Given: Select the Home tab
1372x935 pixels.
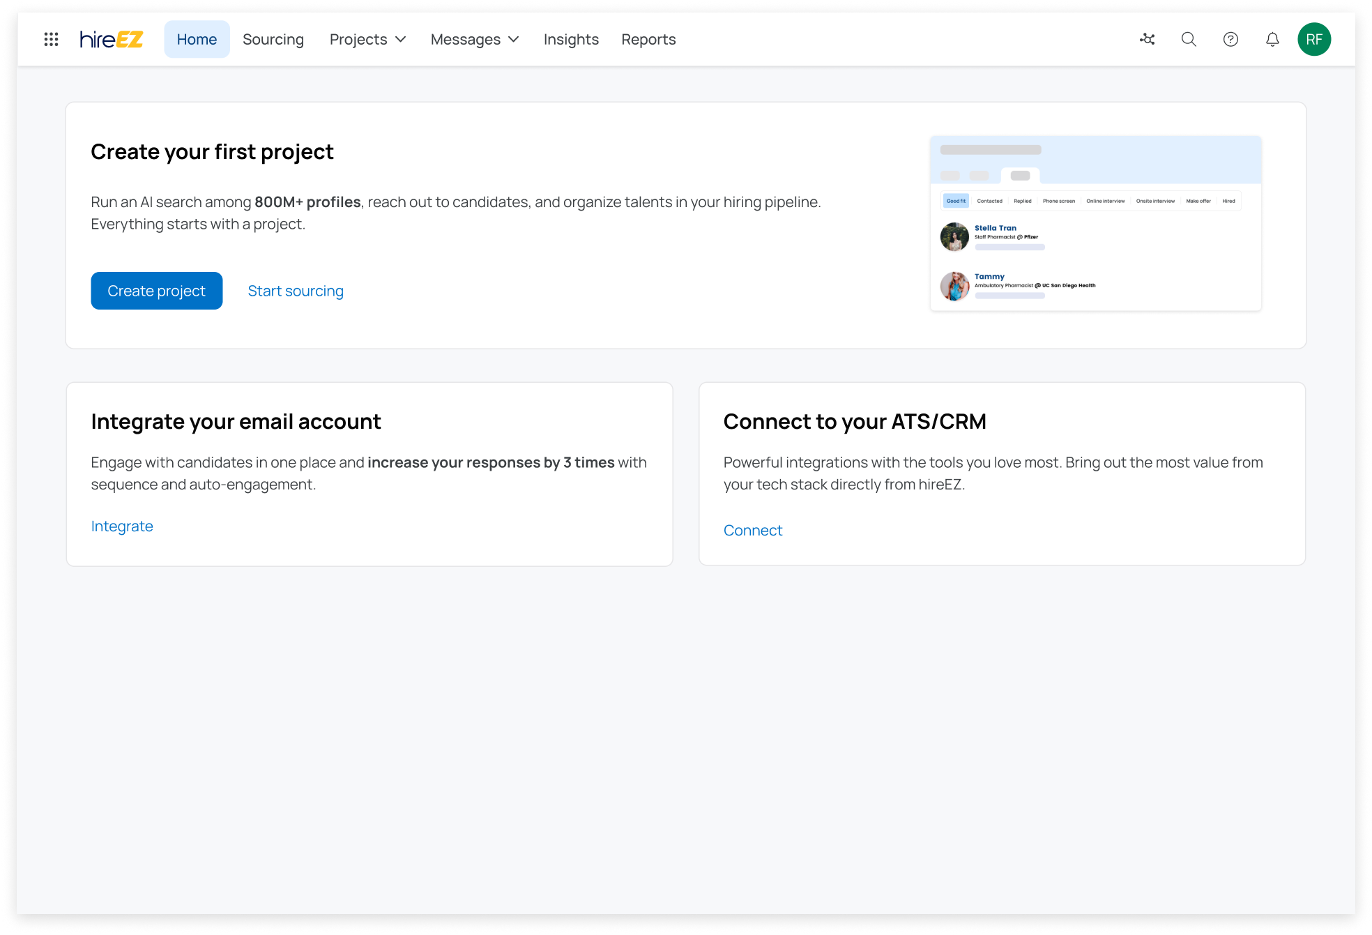Looking at the screenshot, I should coord(197,39).
